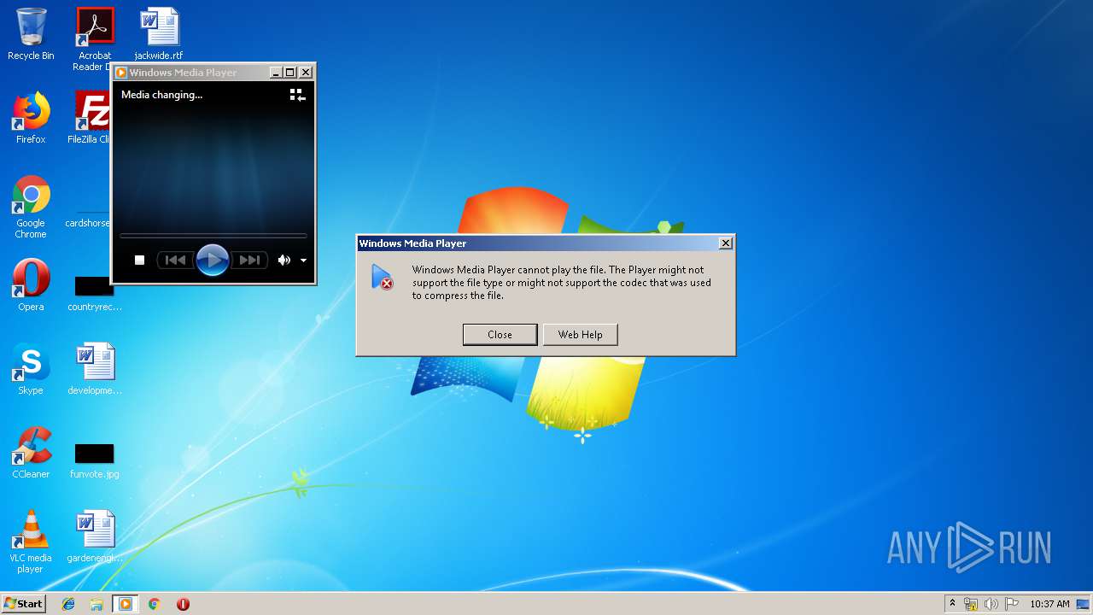Select the CCleaner desktop shortcut
The height and width of the screenshot is (615, 1093).
31,453
